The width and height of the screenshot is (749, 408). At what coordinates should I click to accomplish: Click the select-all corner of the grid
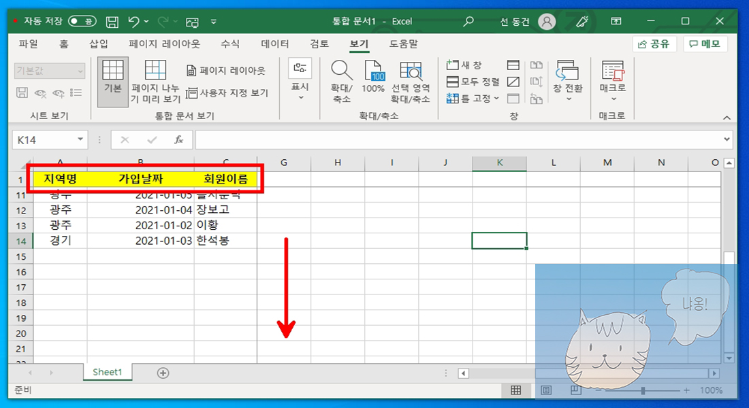(20, 163)
